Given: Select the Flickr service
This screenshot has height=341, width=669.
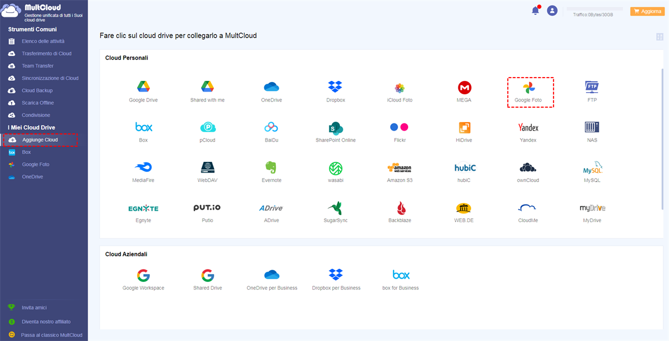Looking at the screenshot, I should (x=400, y=132).
